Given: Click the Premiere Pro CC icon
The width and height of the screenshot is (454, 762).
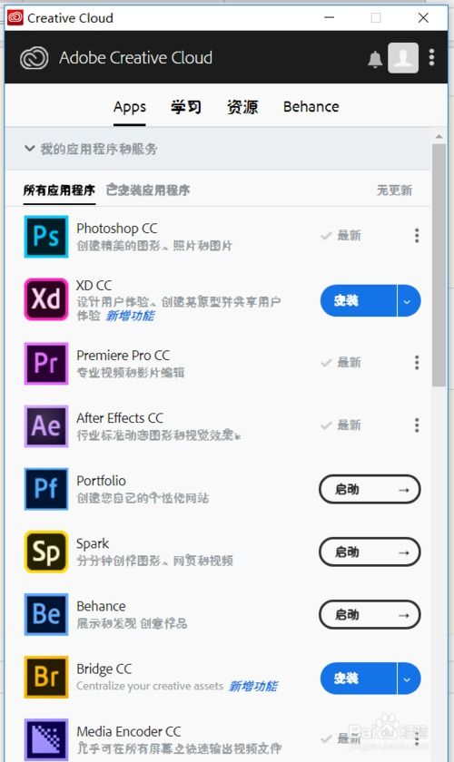Looking at the screenshot, I should (x=46, y=363).
